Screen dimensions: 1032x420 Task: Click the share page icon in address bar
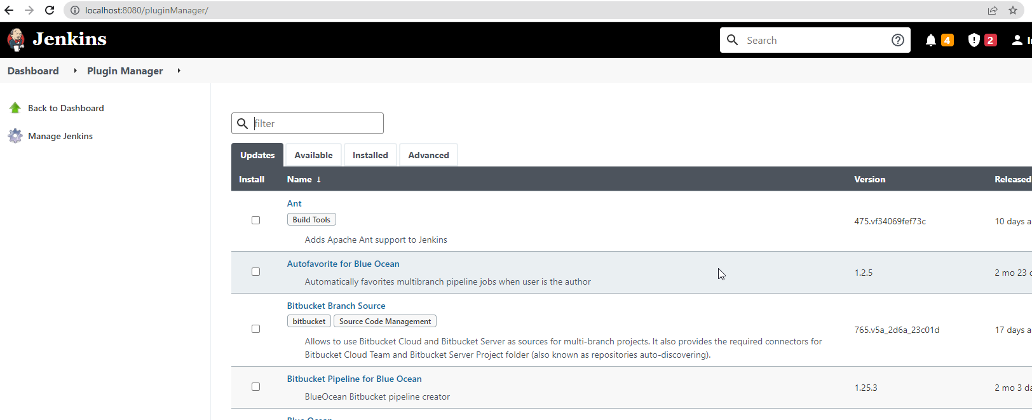pos(993,10)
